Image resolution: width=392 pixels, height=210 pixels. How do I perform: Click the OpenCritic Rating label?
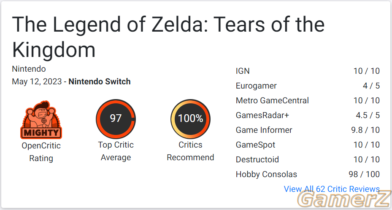(x=41, y=152)
